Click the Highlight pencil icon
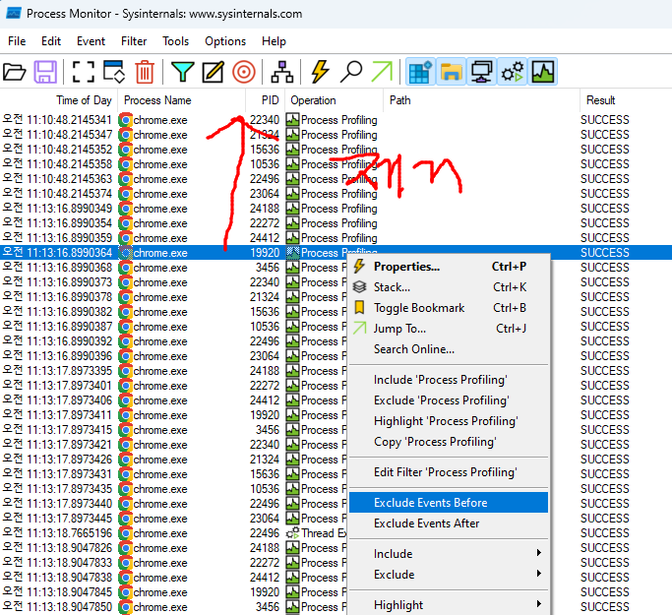 (213, 72)
